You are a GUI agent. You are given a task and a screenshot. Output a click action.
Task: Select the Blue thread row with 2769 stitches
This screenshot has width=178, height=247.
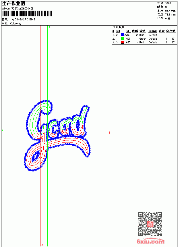144,35
